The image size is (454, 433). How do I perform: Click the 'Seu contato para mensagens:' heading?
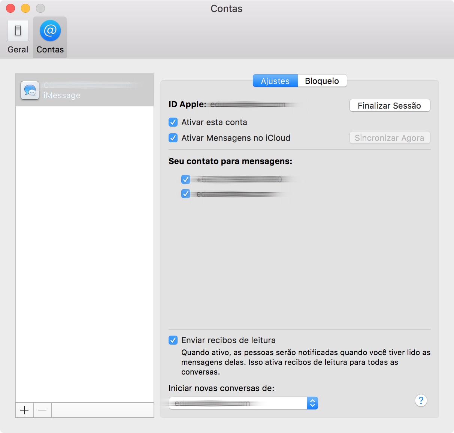pos(230,161)
